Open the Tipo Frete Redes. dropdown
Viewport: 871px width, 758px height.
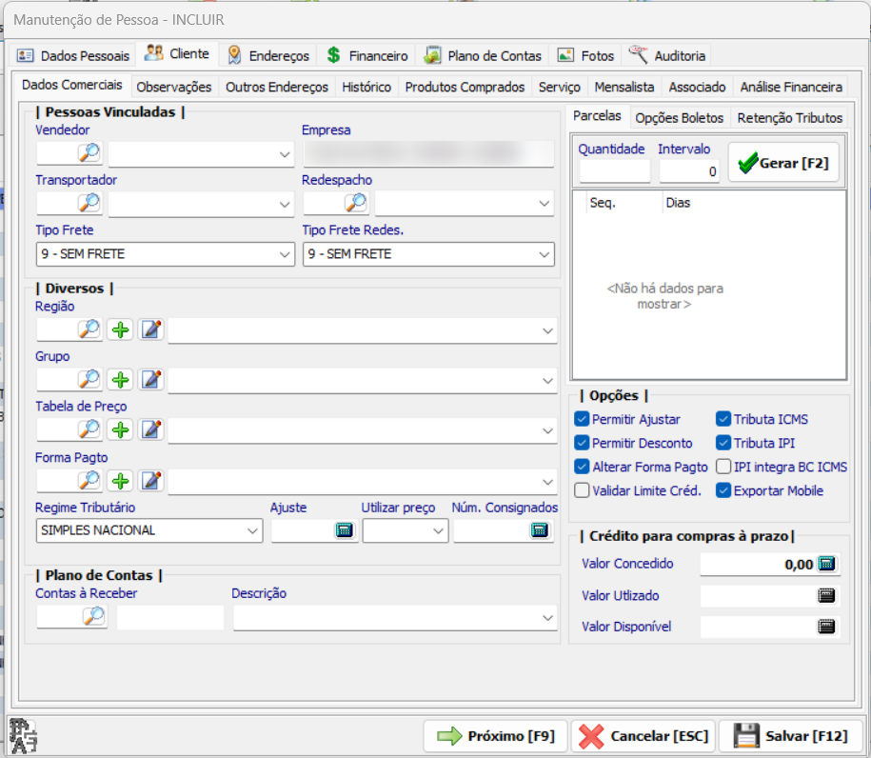coord(544,254)
